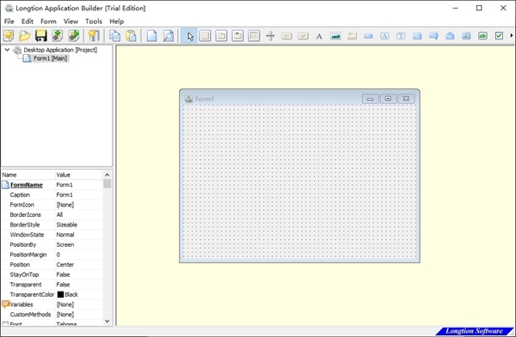The height and width of the screenshot is (337, 516).
Task: Open the View menu
Action: [x=71, y=21]
